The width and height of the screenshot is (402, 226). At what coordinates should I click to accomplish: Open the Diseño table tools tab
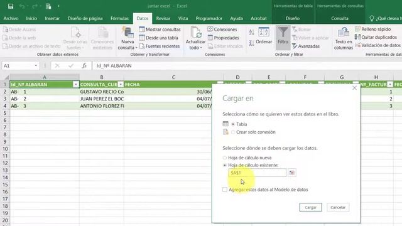293,18
